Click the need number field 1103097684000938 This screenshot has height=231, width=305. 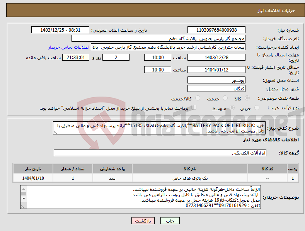pyautogui.click(x=216, y=30)
